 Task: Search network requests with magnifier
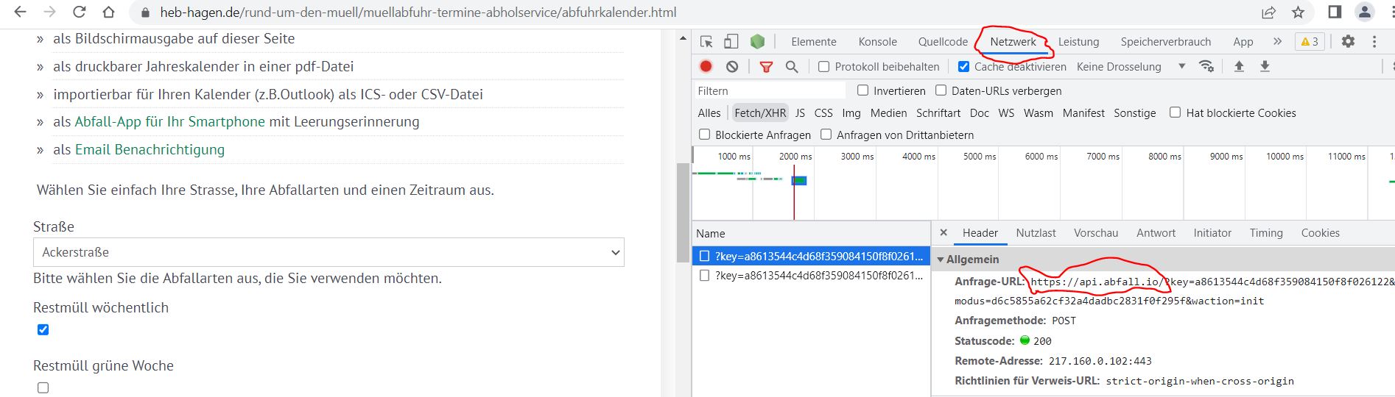(792, 67)
